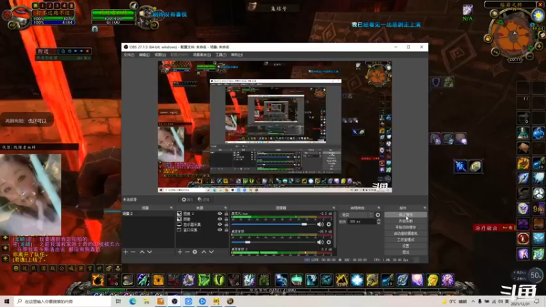Select 场景 2 in the Scenes list
Screen dimensions: 546x307
[x=148, y=214]
